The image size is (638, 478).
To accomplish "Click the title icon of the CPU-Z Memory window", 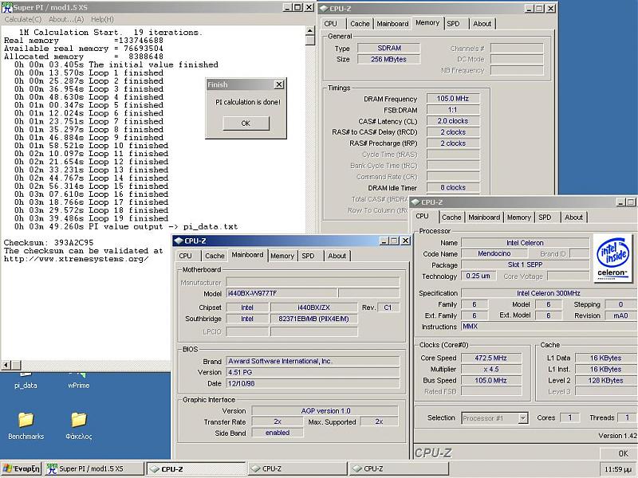I will (x=324, y=9).
